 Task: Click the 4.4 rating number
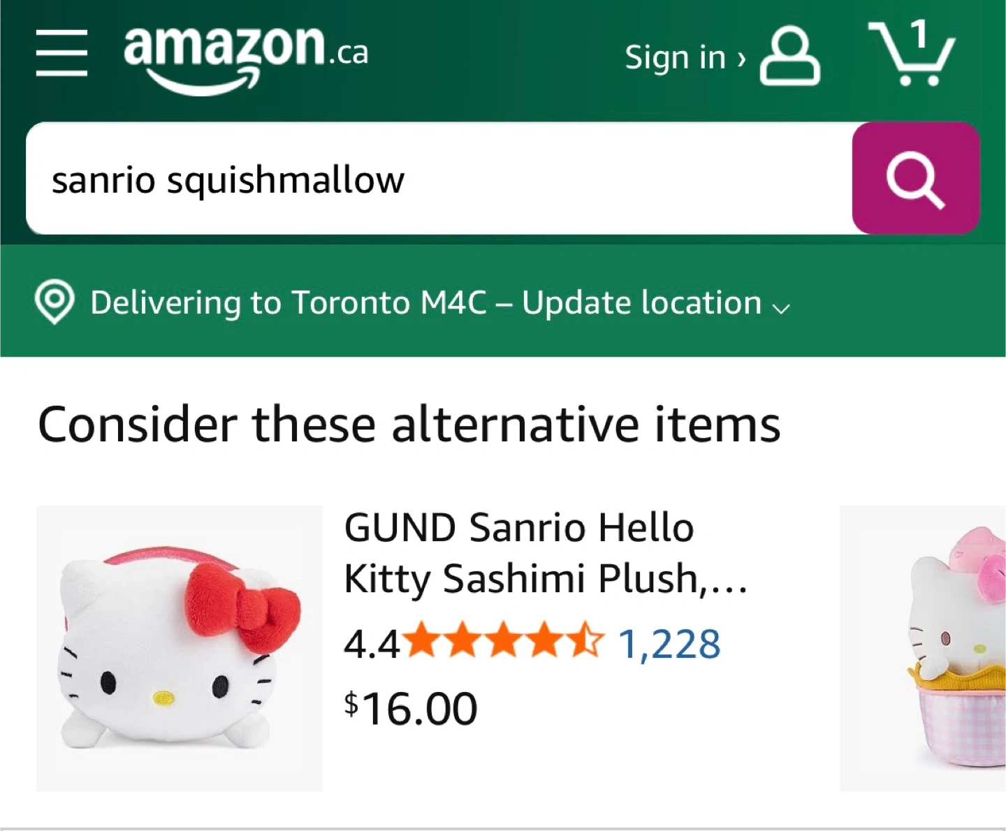tap(372, 643)
